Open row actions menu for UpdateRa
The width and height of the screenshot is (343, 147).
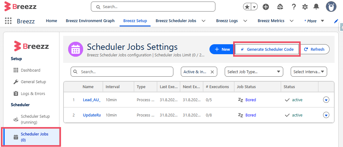pos(326,115)
